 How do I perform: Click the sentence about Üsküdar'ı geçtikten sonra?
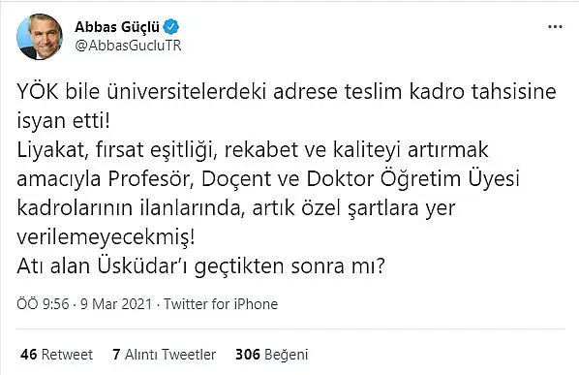click(200, 266)
